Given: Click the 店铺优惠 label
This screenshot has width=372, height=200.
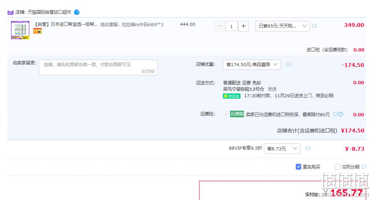Looking at the screenshot, I should [205, 64].
